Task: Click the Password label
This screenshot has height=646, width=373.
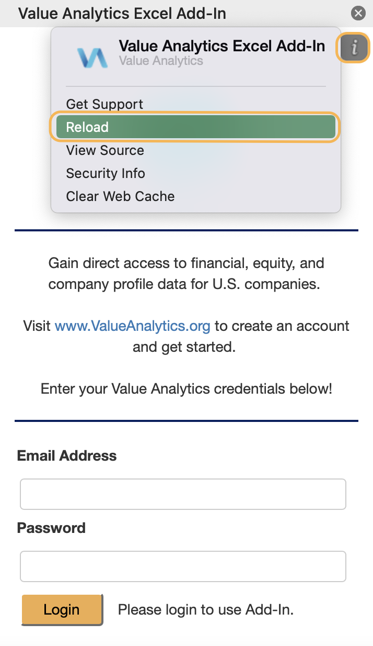Action: point(51,528)
